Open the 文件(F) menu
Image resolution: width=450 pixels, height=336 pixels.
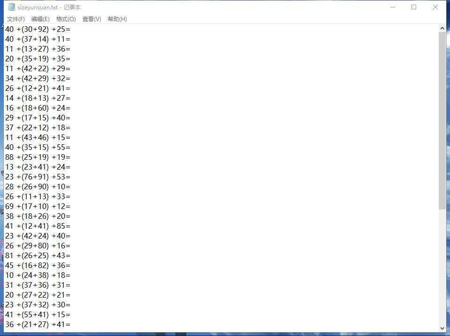16,19
